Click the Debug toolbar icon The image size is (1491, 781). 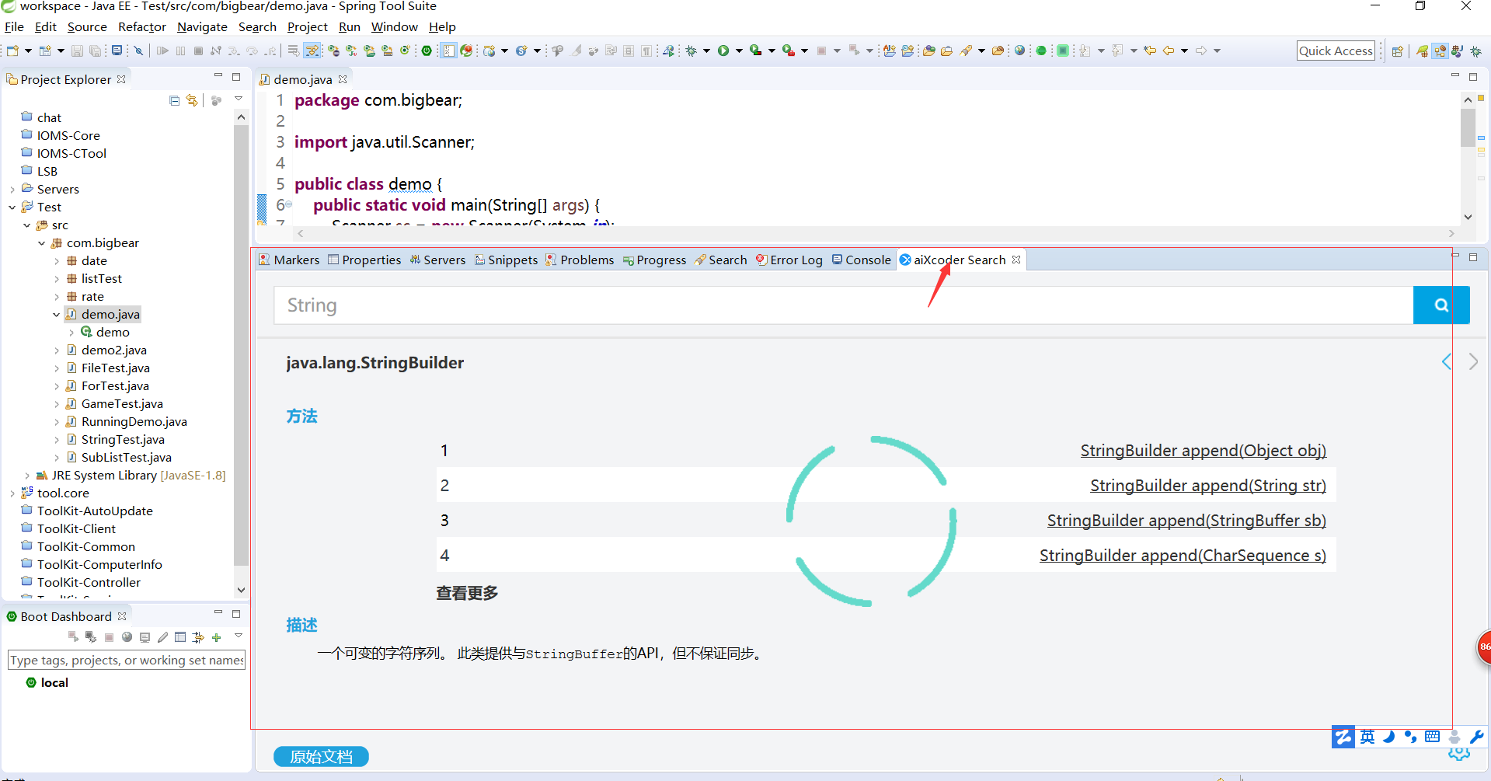coord(690,50)
